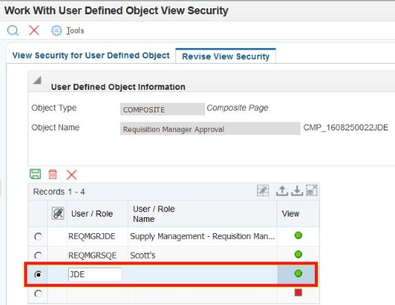The width and height of the screenshot is (395, 305).
Task: Click the import grid data download icon
Action: pyautogui.click(x=298, y=190)
